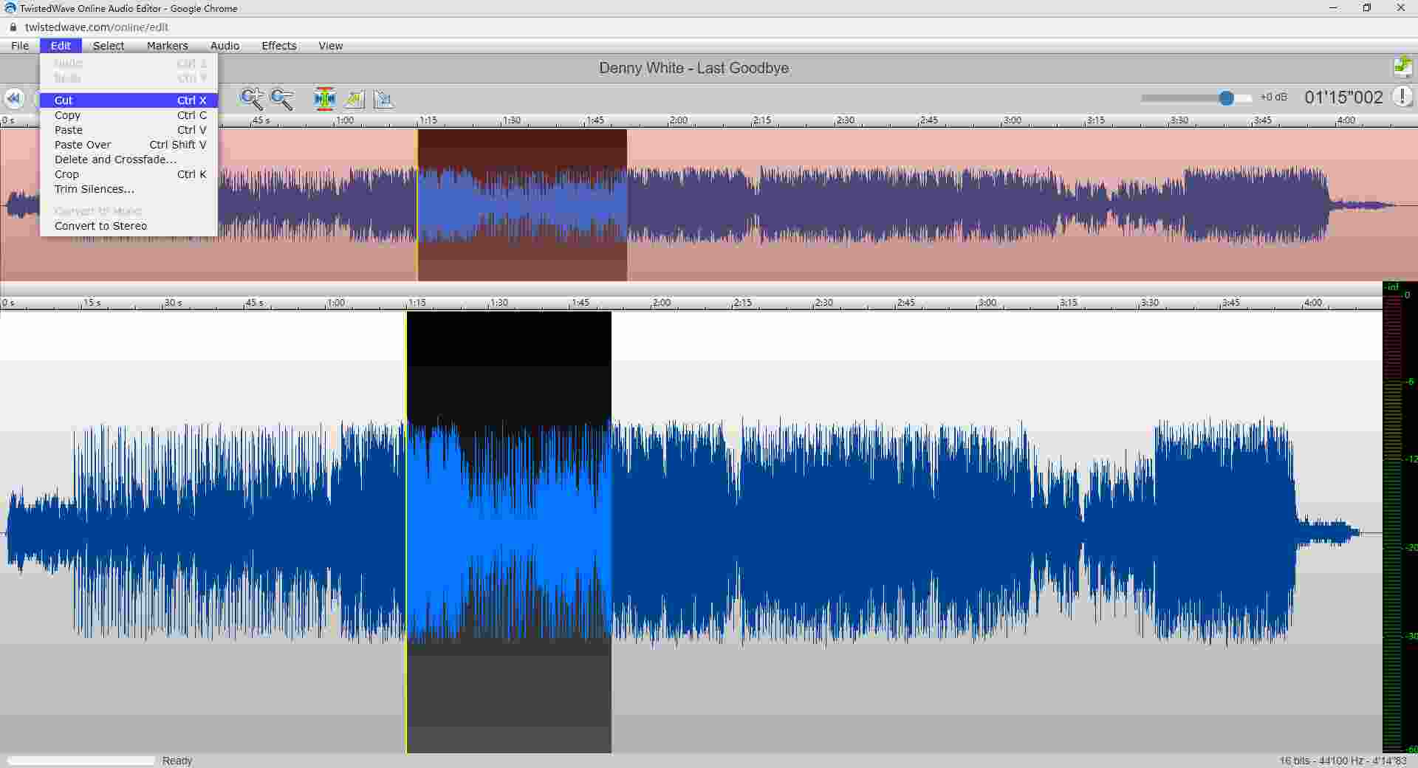
Task: Click the 3:00 mark on overview ruler
Action: pos(1012,120)
